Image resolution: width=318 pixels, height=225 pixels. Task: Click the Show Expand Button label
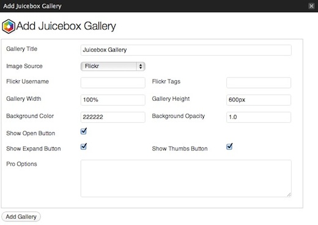34,149
